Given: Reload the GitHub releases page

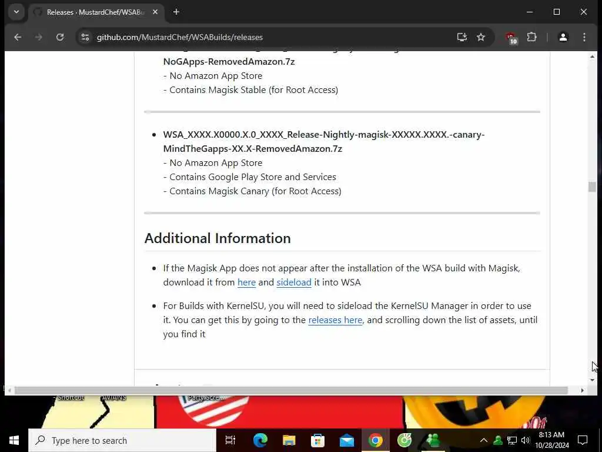Looking at the screenshot, I should [x=60, y=37].
